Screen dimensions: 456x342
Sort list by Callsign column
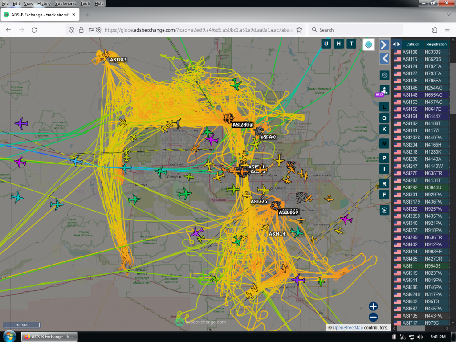(x=413, y=44)
